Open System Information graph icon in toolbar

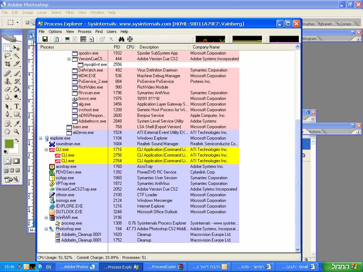67,39
